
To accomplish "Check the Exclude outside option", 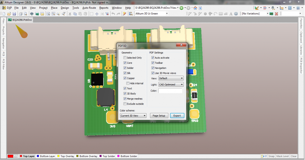I will 125,104.
